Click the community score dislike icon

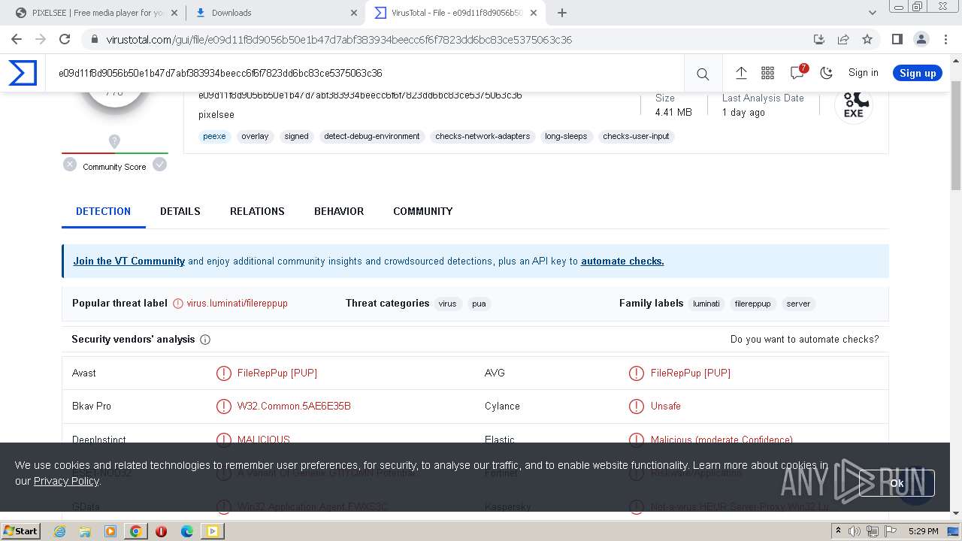(x=70, y=165)
